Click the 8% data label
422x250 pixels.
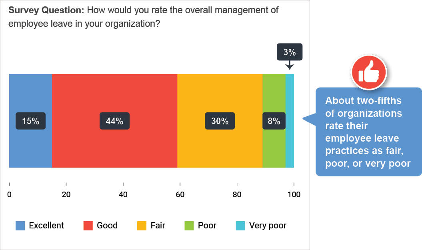coord(274,121)
